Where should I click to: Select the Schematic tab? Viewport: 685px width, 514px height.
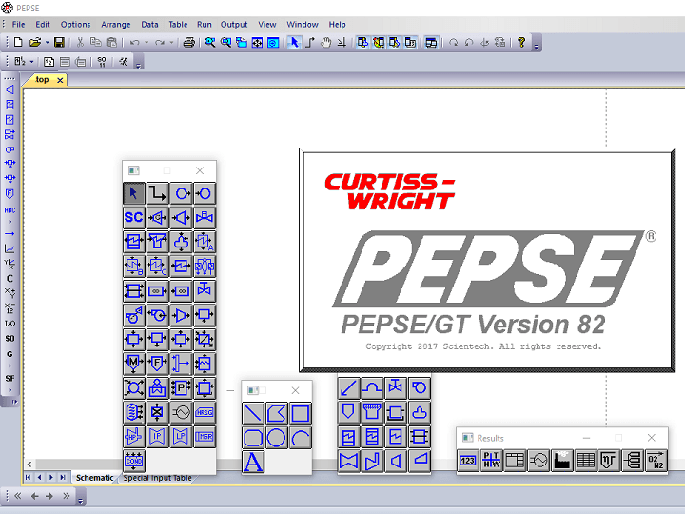(x=94, y=478)
